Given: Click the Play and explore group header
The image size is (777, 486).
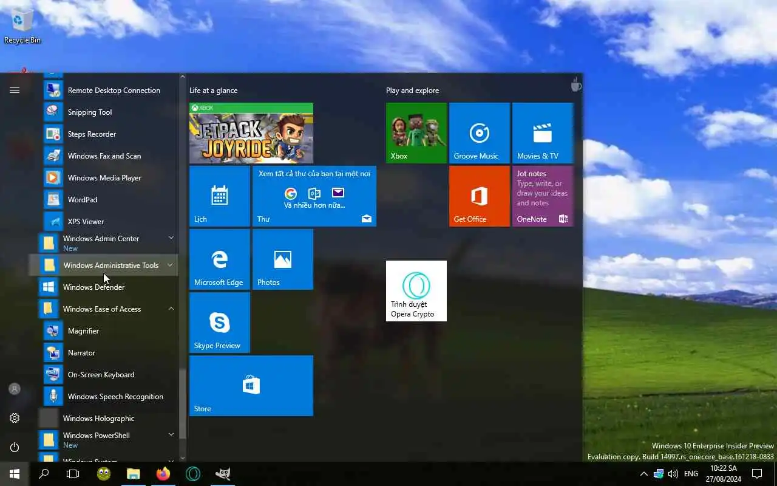Looking at the screenshot, I should [x=412, y=90].
